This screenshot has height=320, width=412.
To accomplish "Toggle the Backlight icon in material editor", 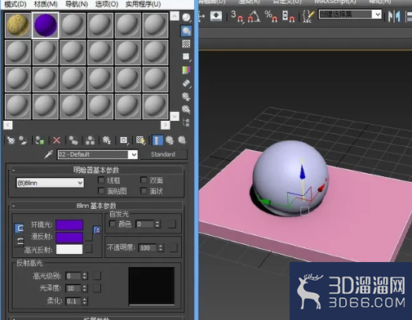I will click(x=186, y=31).
